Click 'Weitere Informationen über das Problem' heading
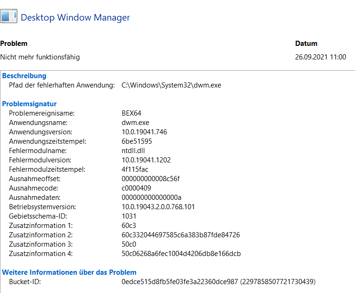355x293 pixels. click(69, 272)
